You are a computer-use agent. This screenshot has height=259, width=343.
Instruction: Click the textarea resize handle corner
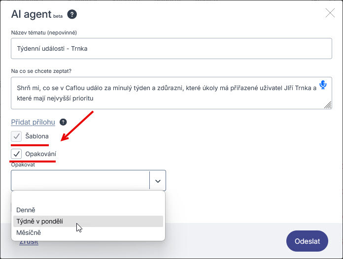point(328,105)
